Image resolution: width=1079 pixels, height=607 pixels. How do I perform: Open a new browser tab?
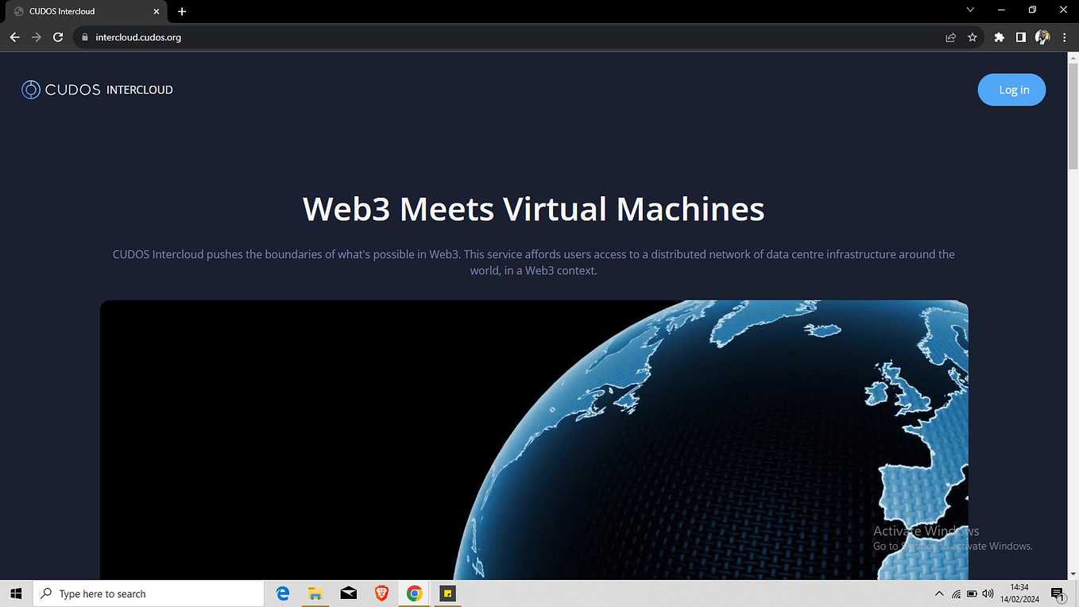click(182, 11)
